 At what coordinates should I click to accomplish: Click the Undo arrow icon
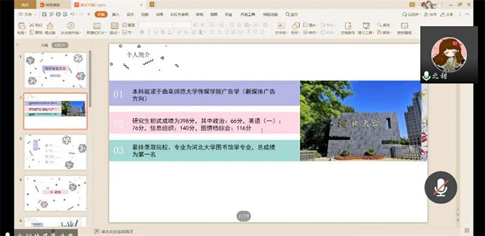72,14
